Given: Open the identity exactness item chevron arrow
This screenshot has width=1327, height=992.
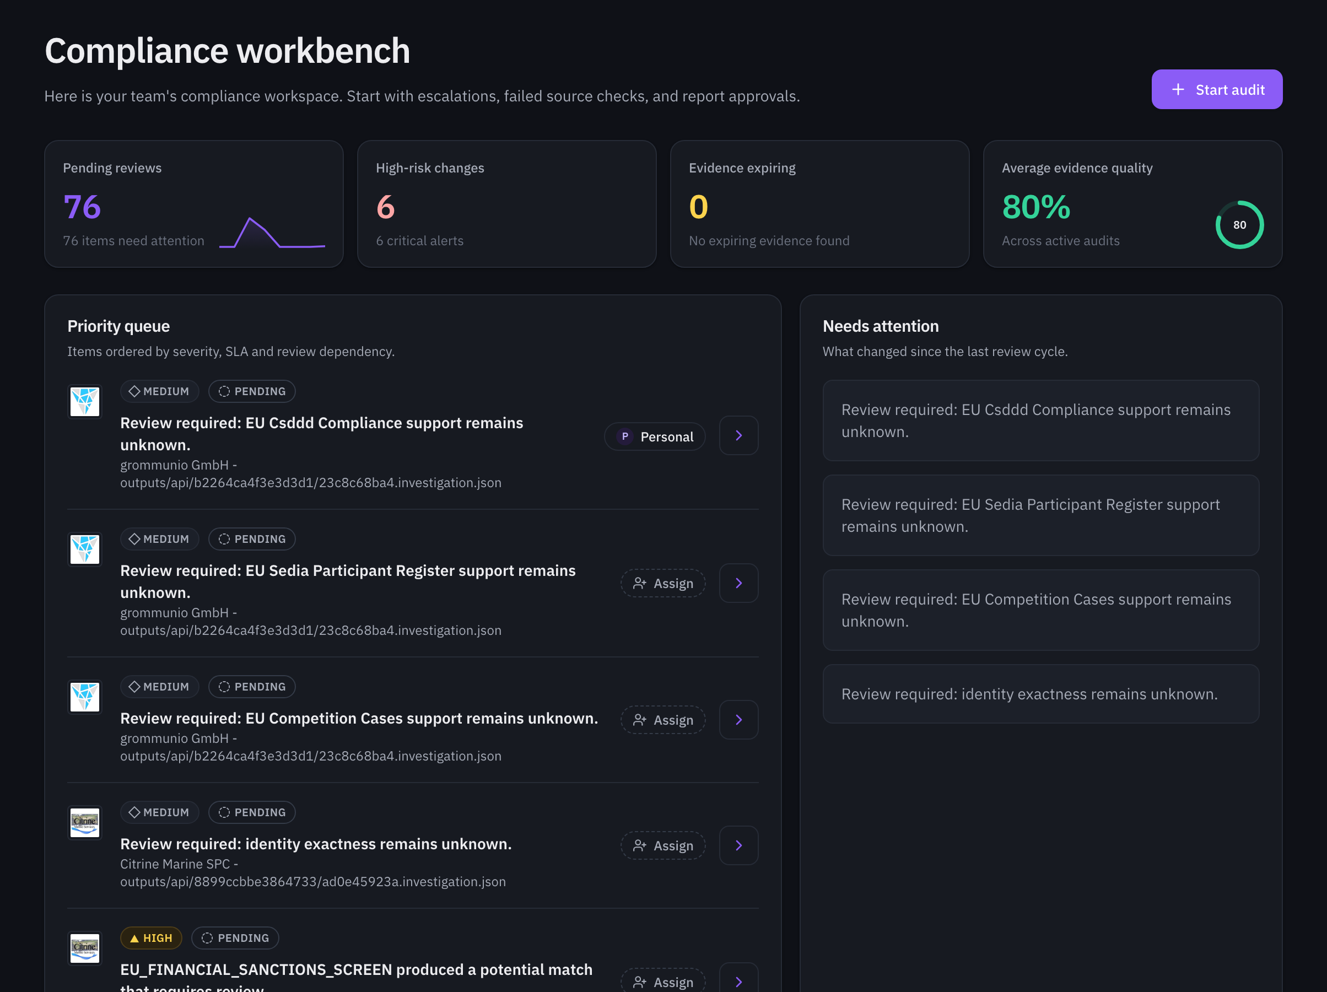Looking at the screenshot, I should click(x=738, y=845).
